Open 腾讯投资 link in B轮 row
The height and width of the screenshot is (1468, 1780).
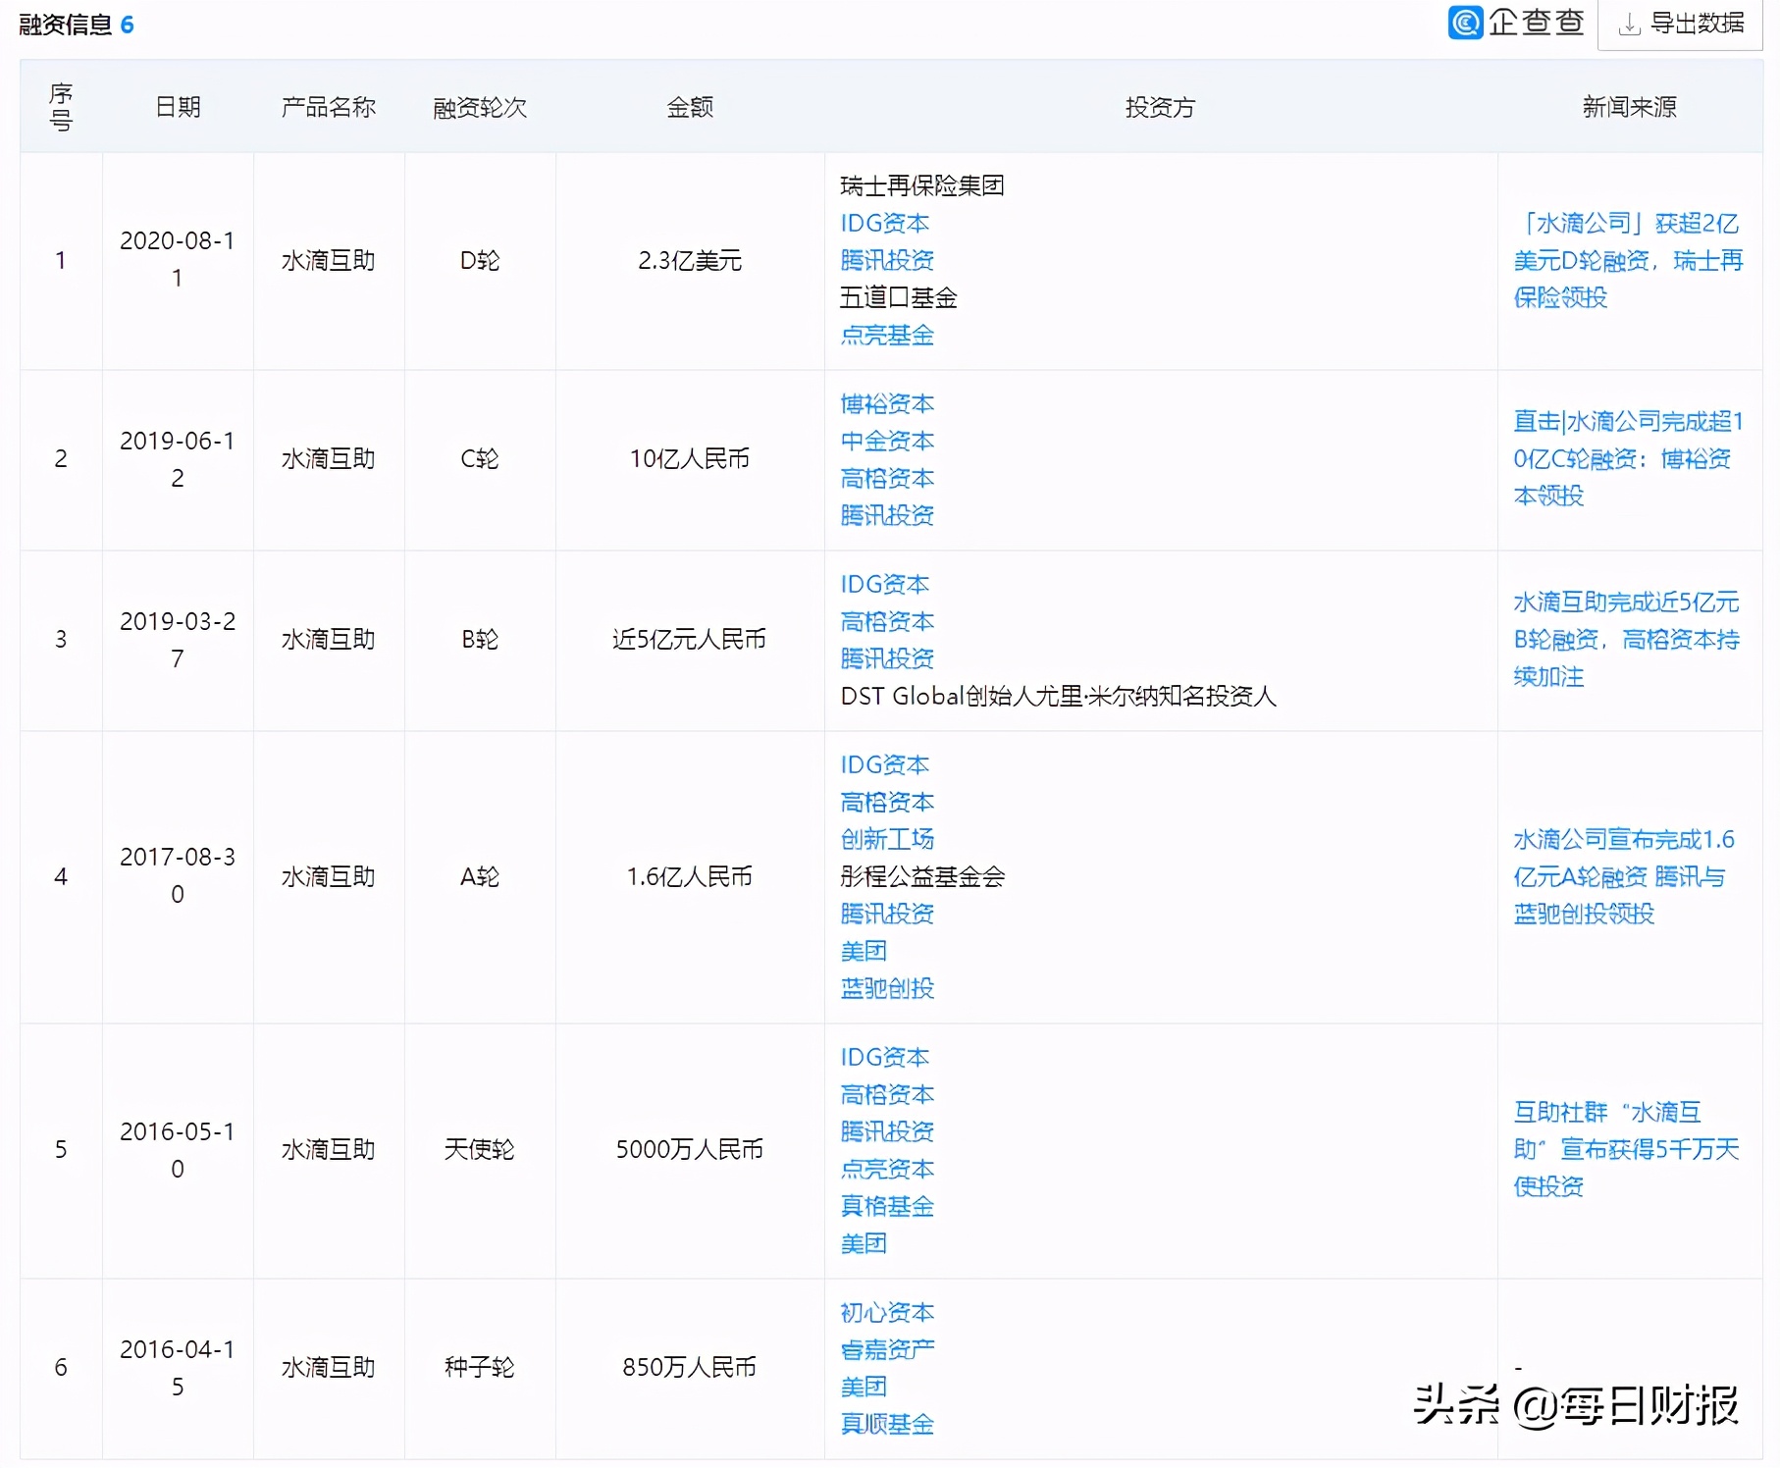887,658
